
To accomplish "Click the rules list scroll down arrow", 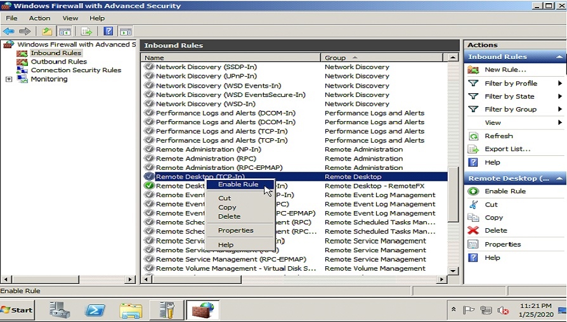I will pyautogui.click(x=453, y=271).
